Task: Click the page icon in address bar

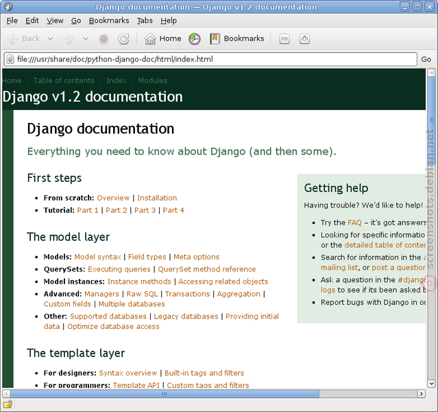Action: pos(10,59)
